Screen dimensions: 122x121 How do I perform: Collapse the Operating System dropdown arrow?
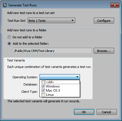point(77,77)
